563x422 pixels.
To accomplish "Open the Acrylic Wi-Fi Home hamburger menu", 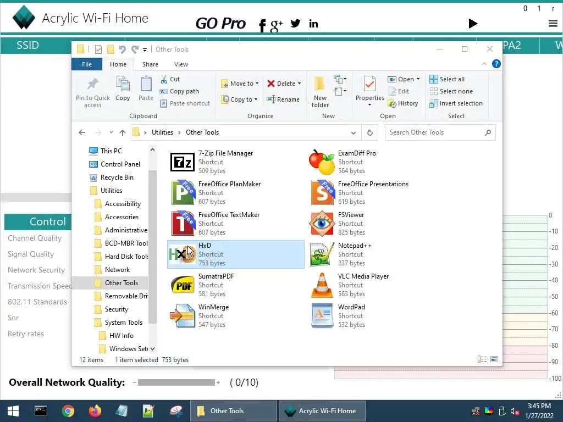I will 553,24.
